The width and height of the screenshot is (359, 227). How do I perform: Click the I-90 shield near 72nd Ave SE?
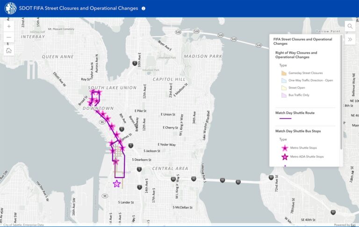(271, 177)
